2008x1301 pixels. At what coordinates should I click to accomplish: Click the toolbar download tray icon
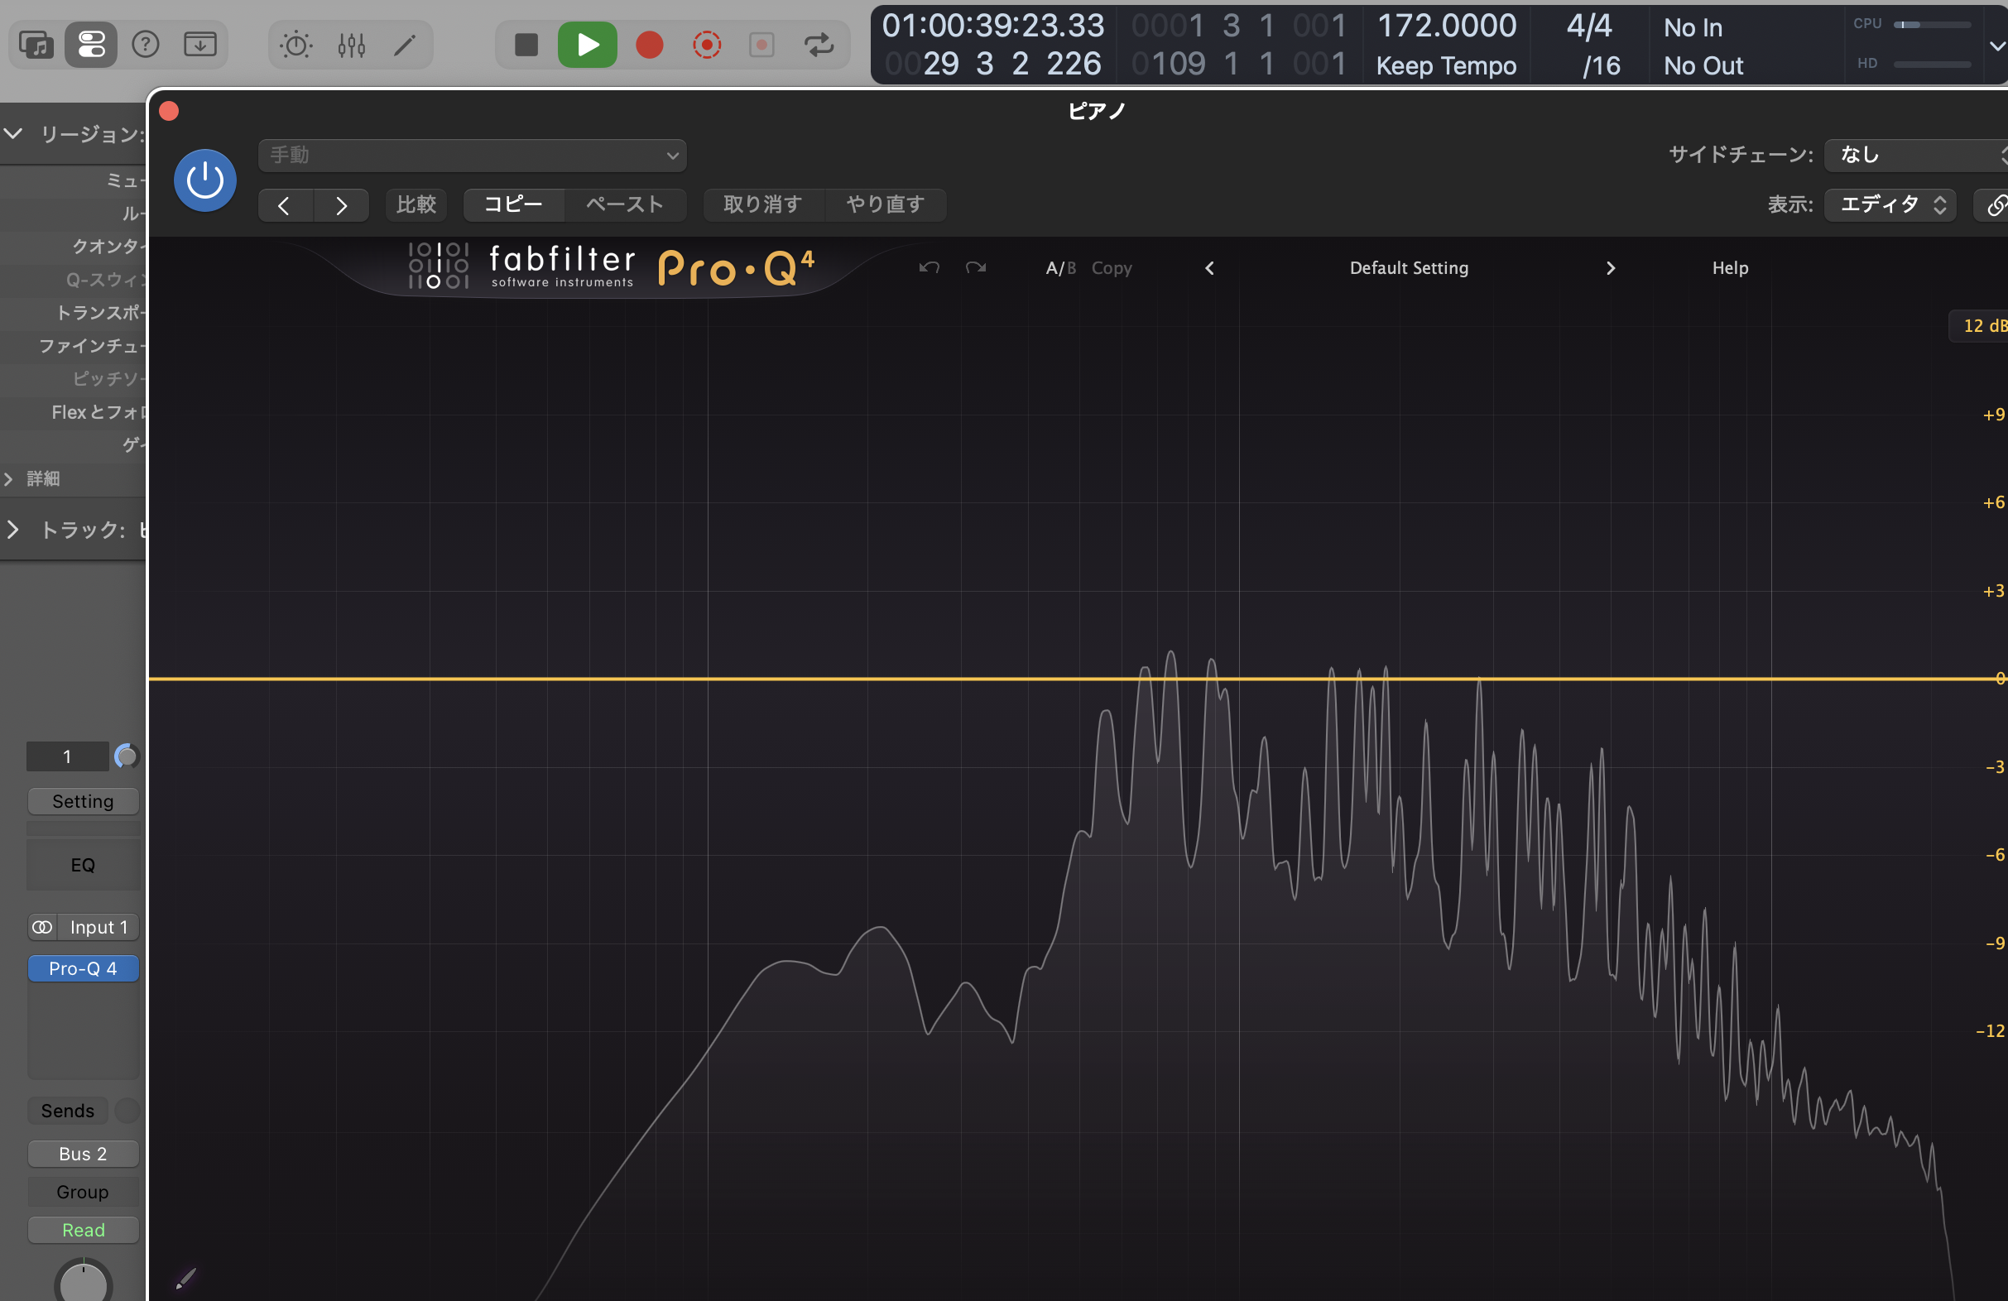200,44
